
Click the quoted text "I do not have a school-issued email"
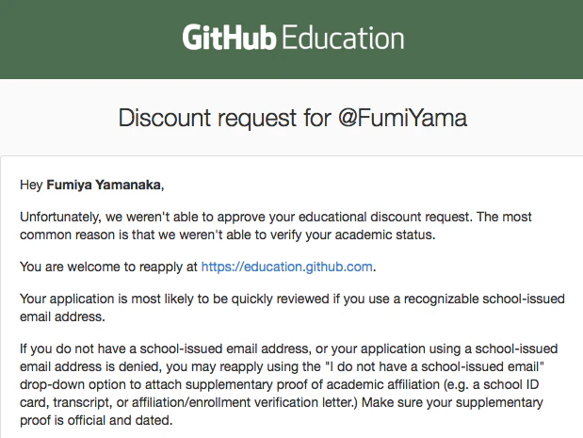(x=434, y=366)
